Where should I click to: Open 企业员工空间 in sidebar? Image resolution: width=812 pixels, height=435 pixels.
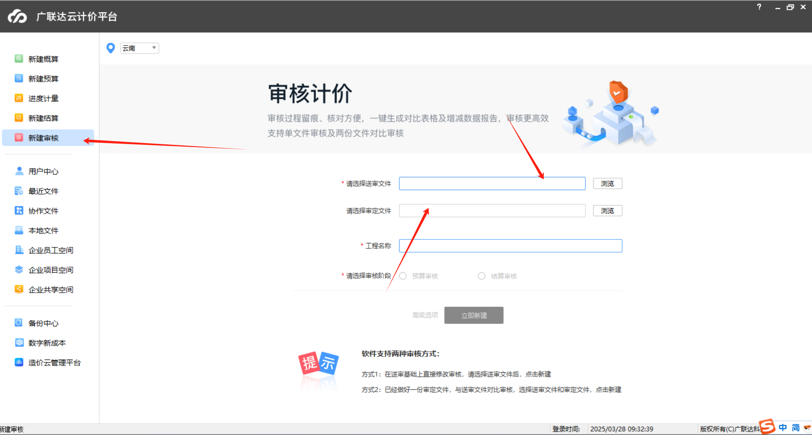point(51,250)
